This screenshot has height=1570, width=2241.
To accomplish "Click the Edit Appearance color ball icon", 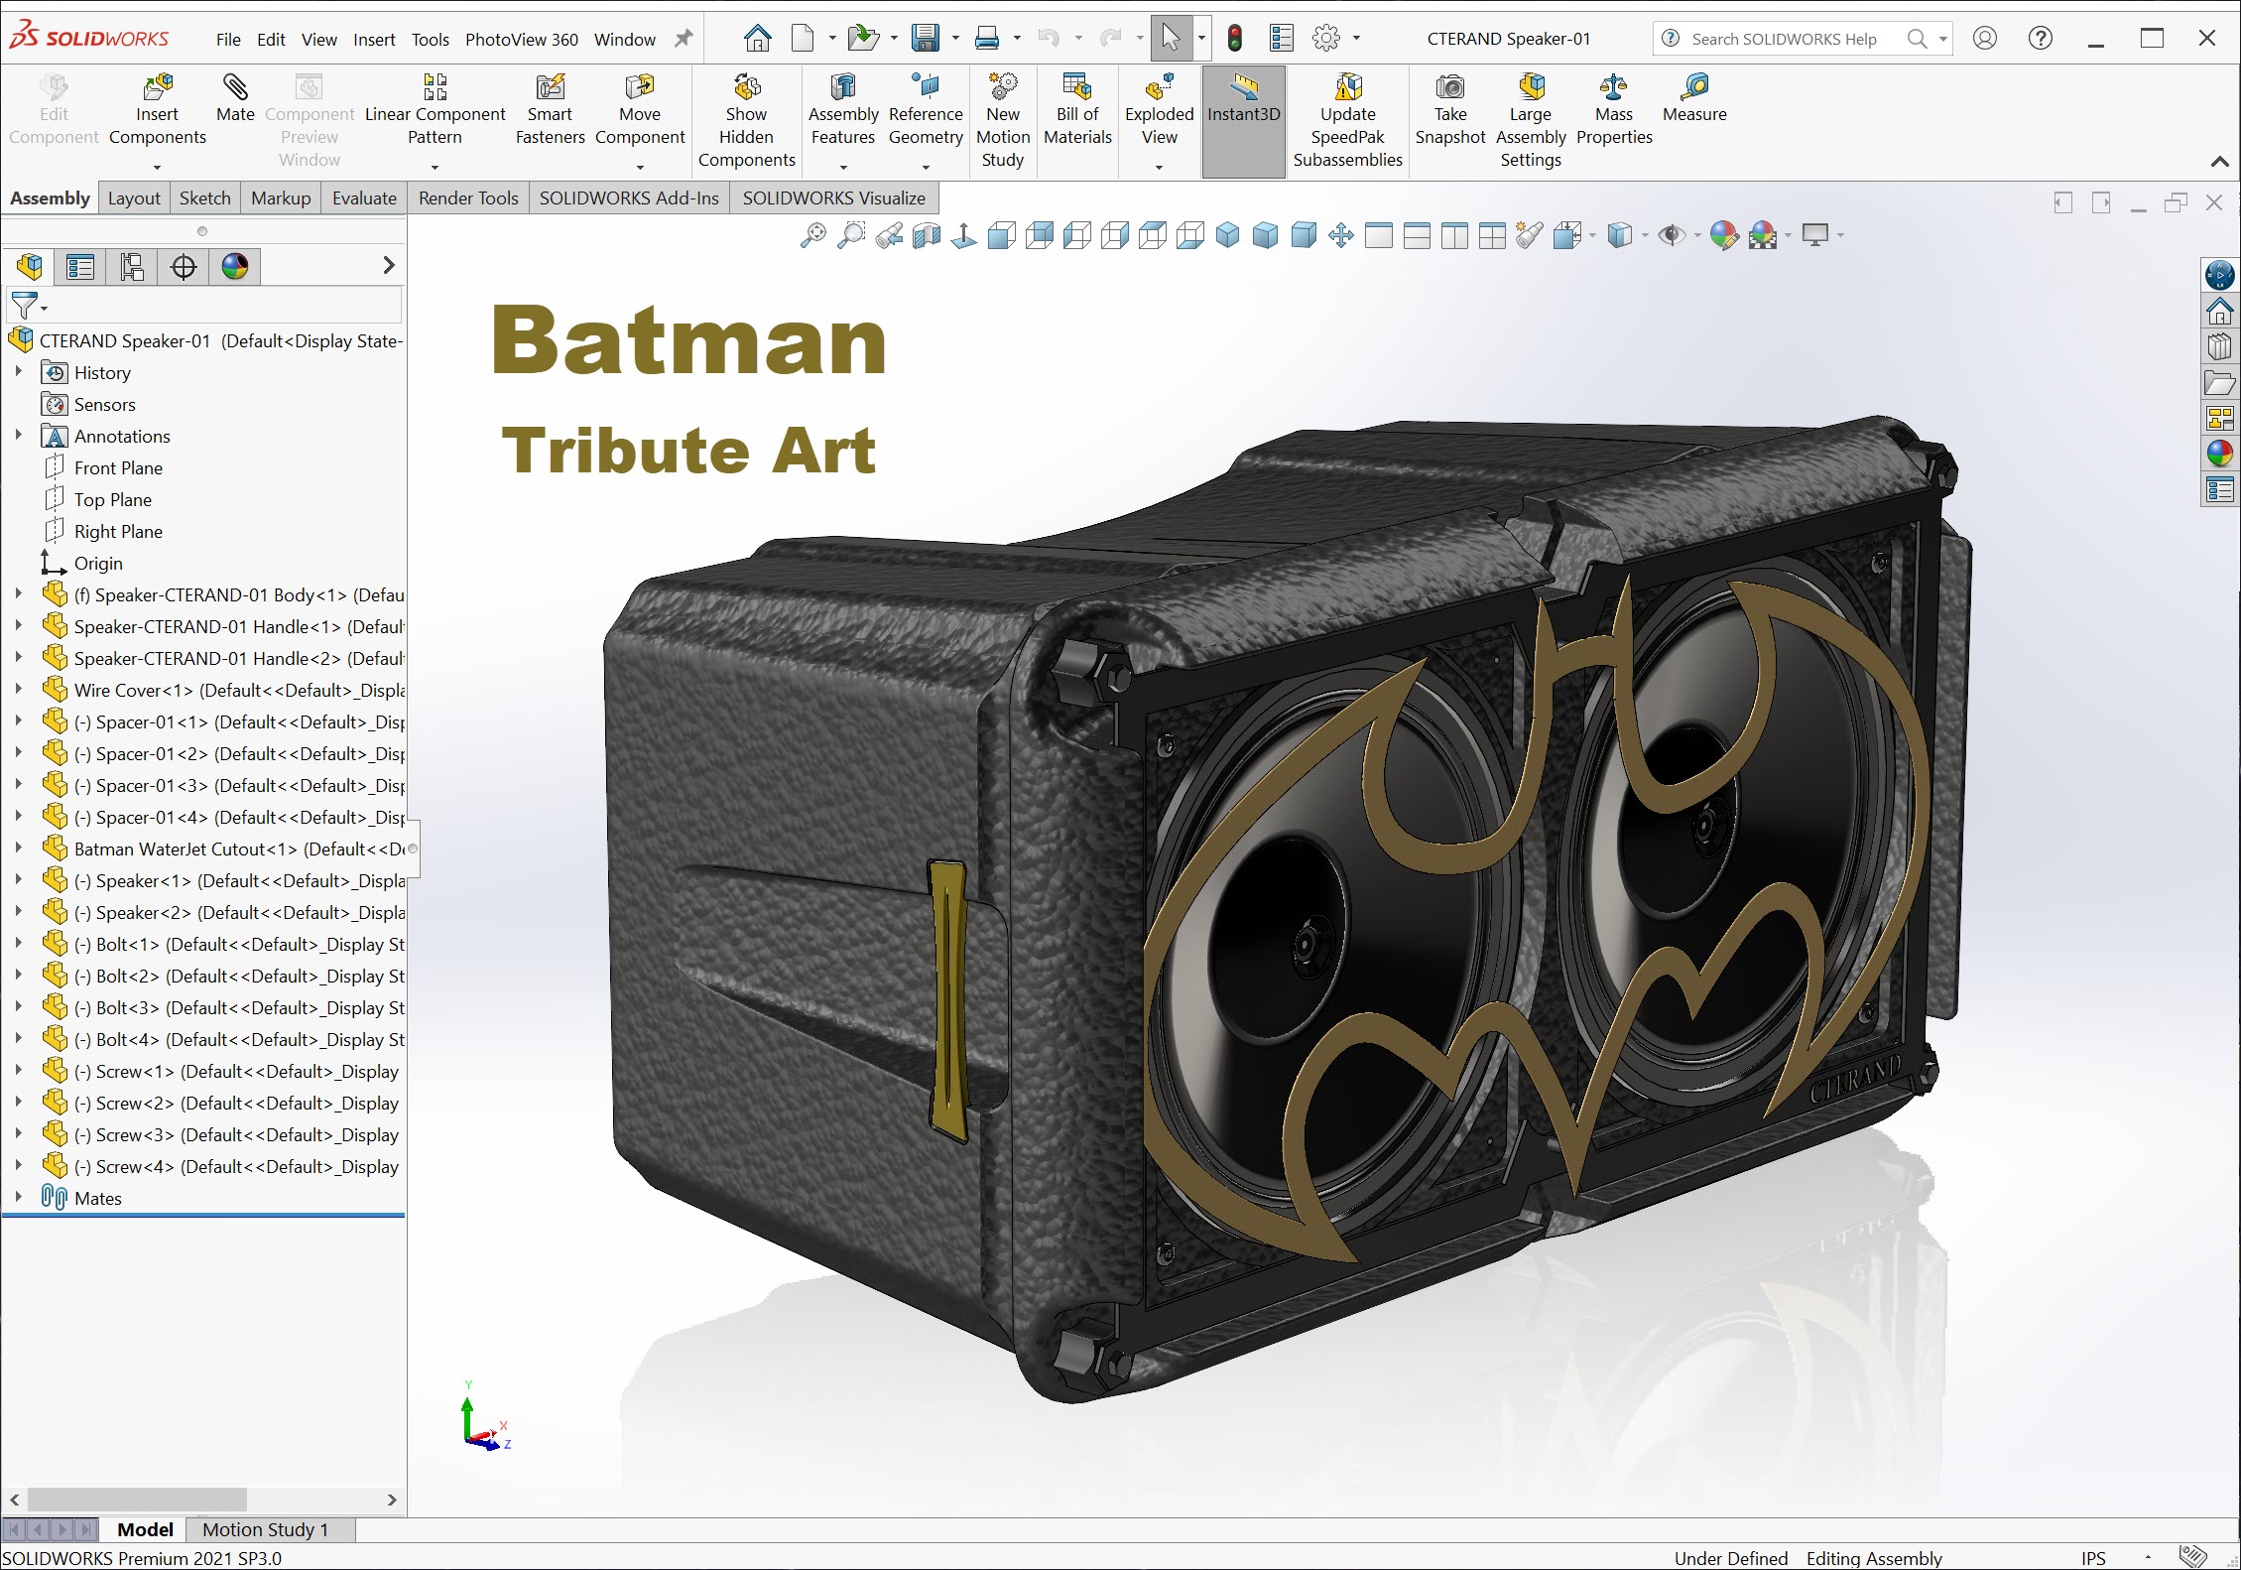I will point(1723,235).
